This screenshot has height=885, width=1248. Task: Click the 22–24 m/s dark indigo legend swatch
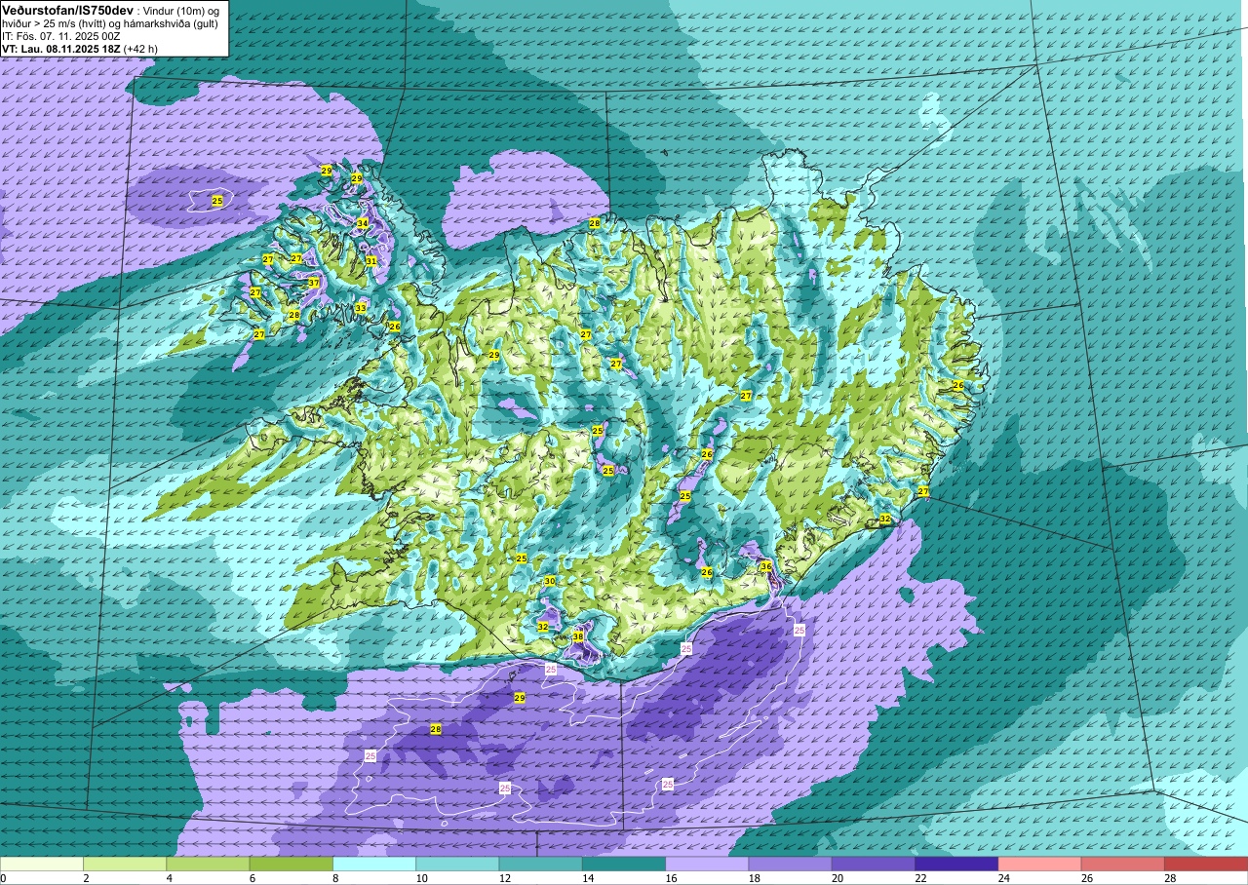[x=956, y=864]
